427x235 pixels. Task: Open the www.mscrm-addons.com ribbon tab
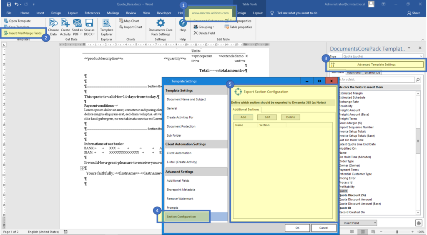(x=210, y=13)
